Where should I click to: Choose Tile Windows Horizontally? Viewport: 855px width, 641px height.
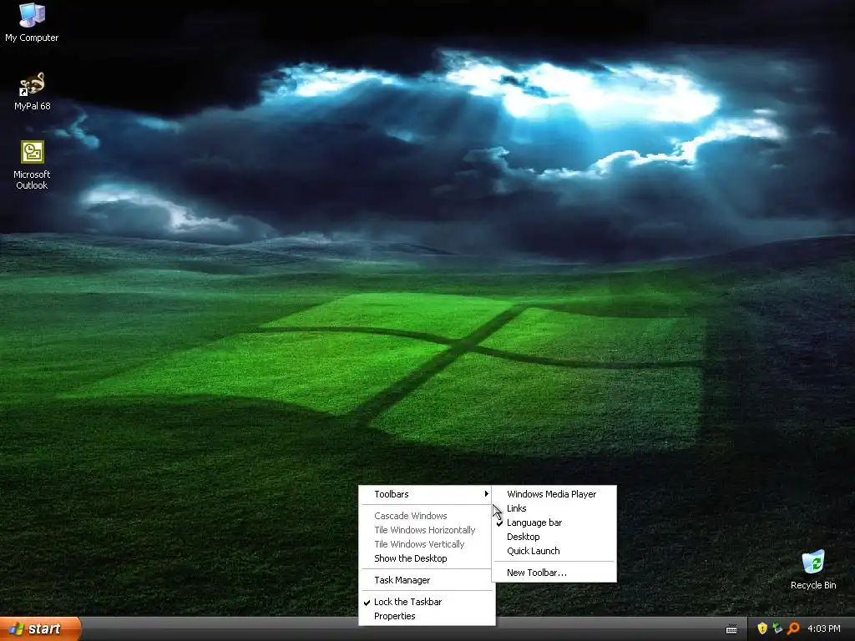pyautogui.click(x=427, y=530)
